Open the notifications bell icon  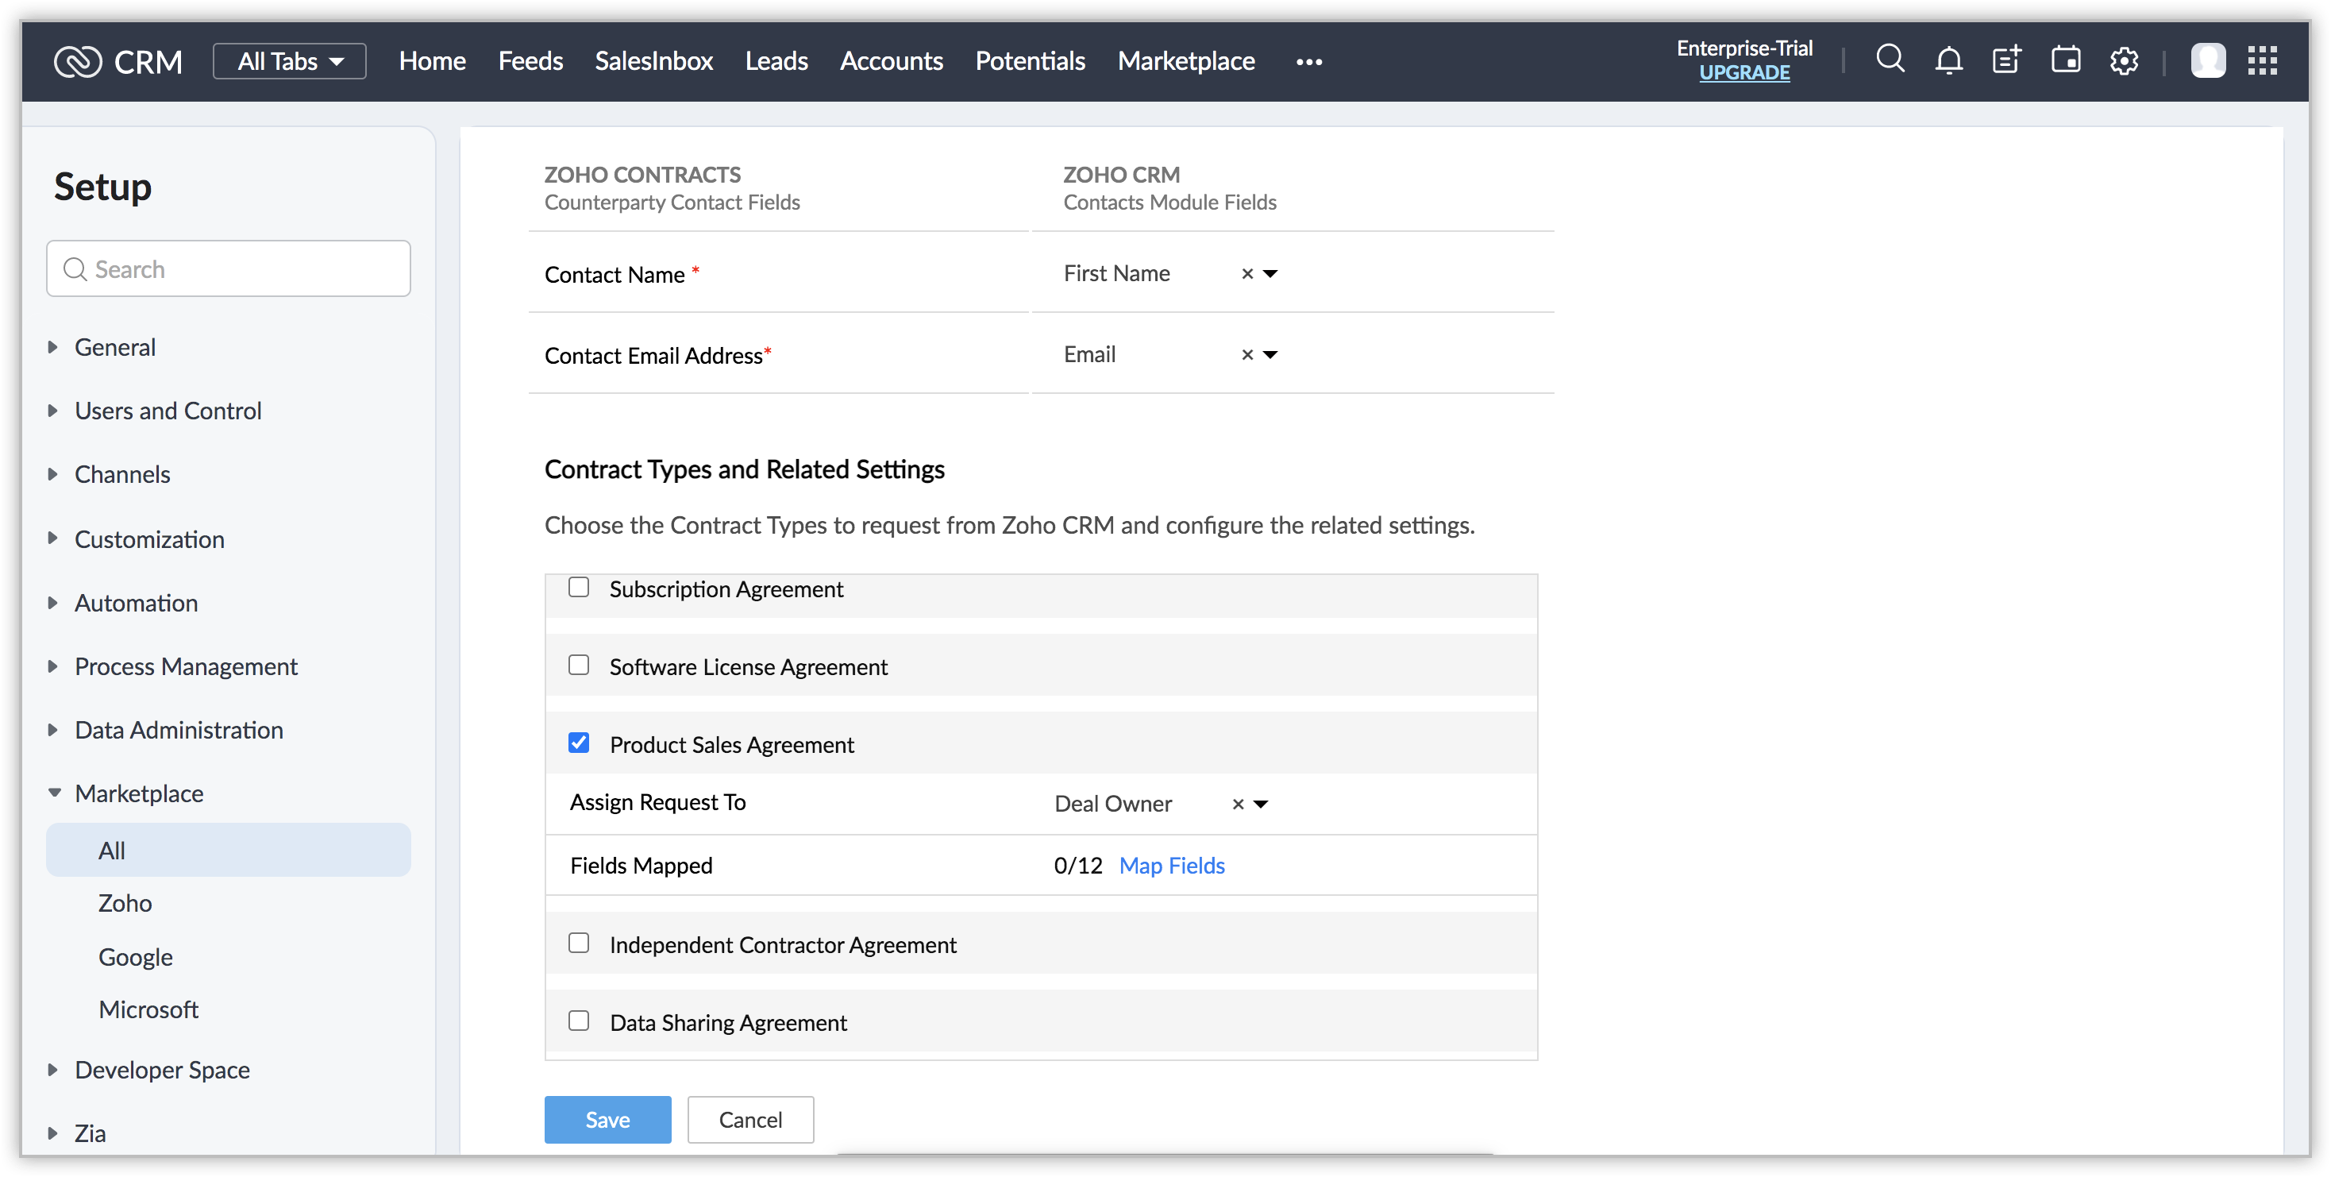click(x=1948, y=60)
